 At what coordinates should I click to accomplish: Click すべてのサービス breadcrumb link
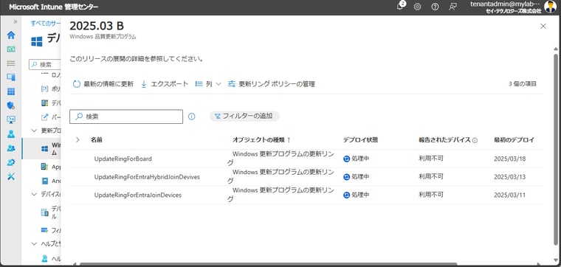(x=46, y=23)
